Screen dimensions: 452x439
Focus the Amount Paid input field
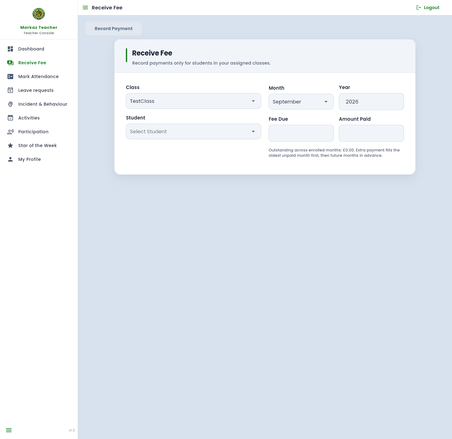point(371,133)
